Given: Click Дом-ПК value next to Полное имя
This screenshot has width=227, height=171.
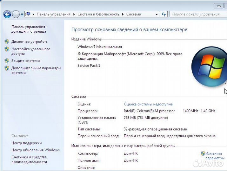Looking at the screenshot, I should [131, 161].
